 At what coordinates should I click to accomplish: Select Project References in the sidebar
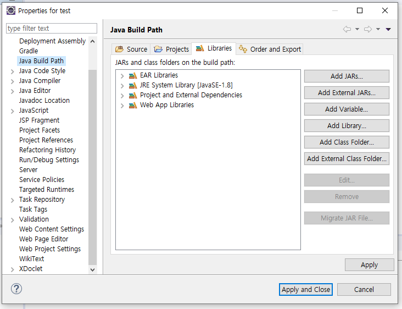click(x=46, y=140)
